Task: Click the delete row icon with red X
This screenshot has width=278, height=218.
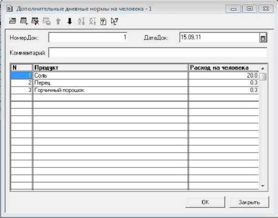Action: point(35,21)
